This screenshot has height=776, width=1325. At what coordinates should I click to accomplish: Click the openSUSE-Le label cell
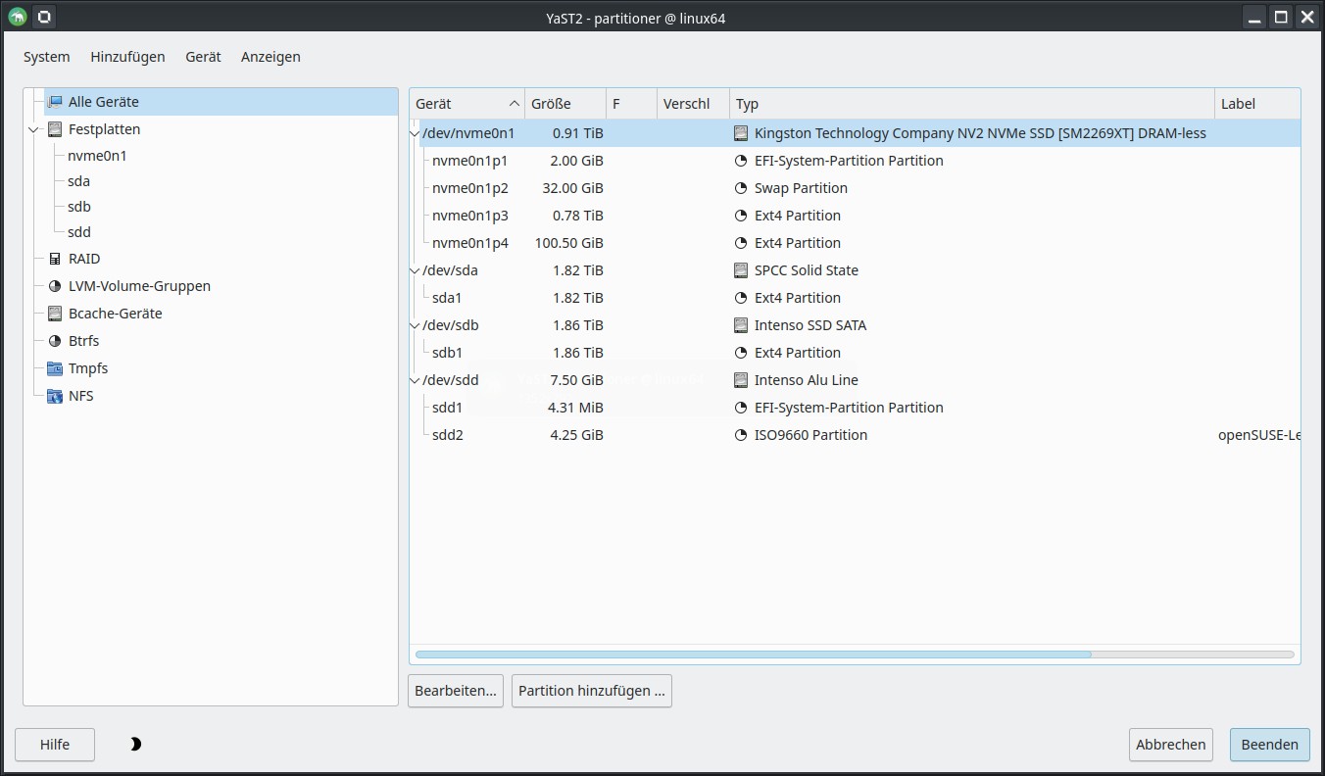tap(1258, 435)
